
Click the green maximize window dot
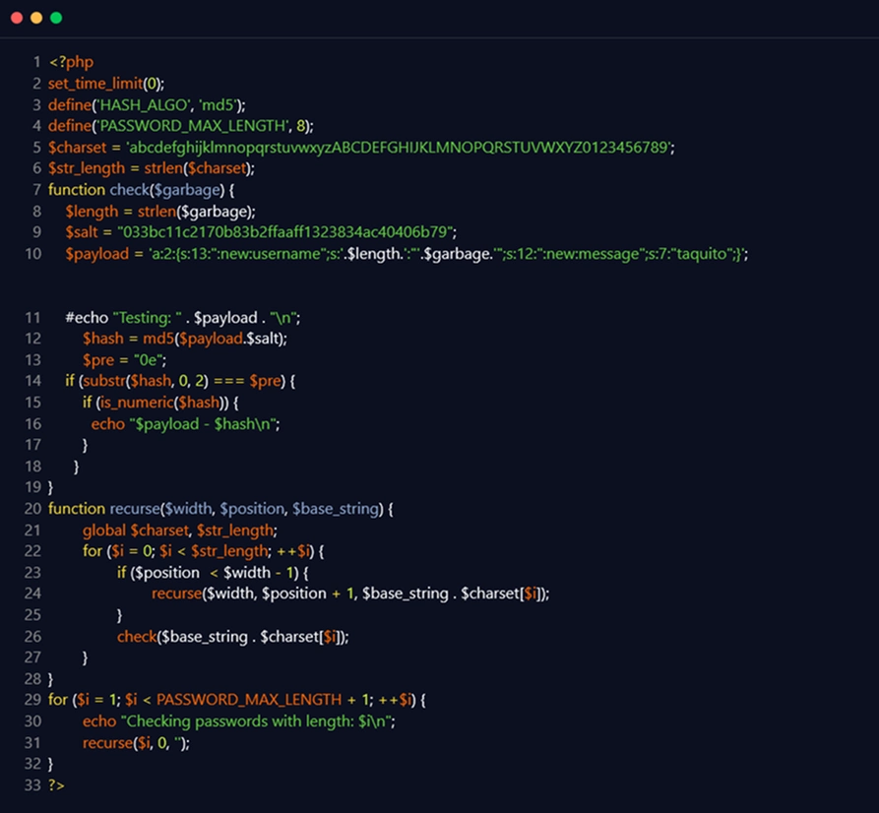56,18
